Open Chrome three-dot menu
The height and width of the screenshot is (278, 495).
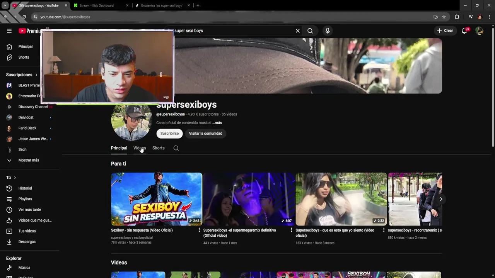click(489, 17)
